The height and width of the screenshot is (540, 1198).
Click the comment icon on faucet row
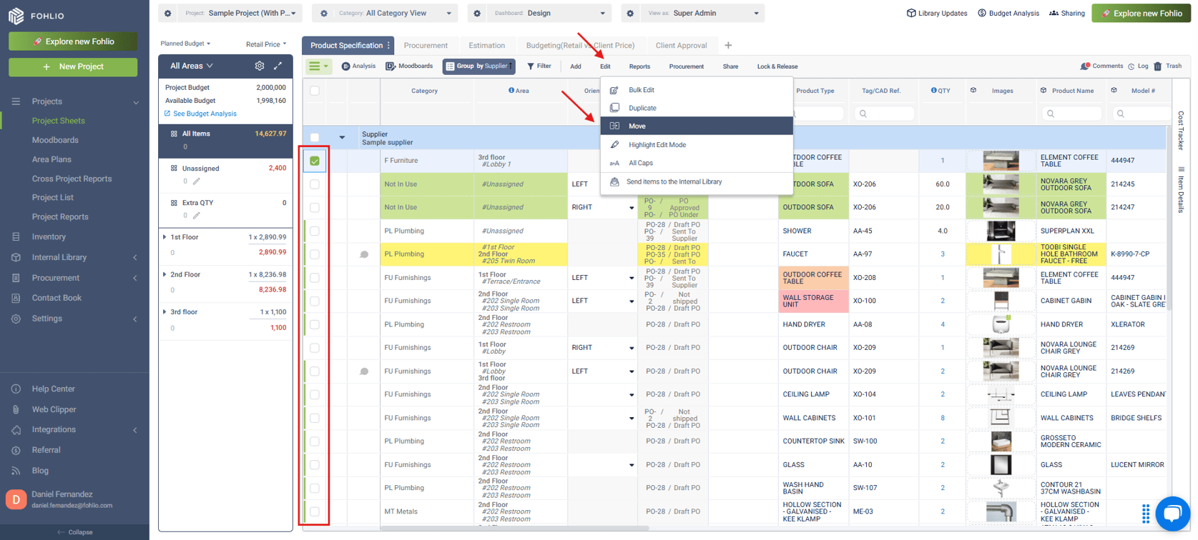[x=364, y=254]
